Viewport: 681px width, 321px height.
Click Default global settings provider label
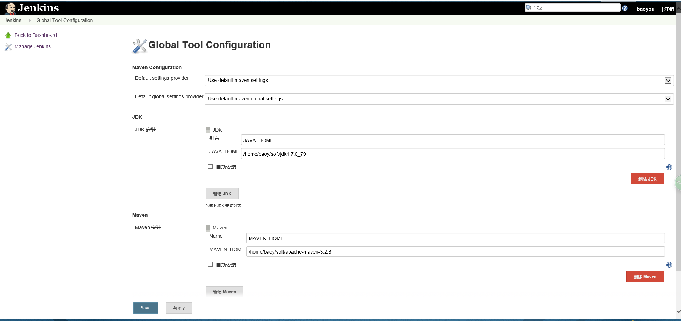tap(169, 96)
